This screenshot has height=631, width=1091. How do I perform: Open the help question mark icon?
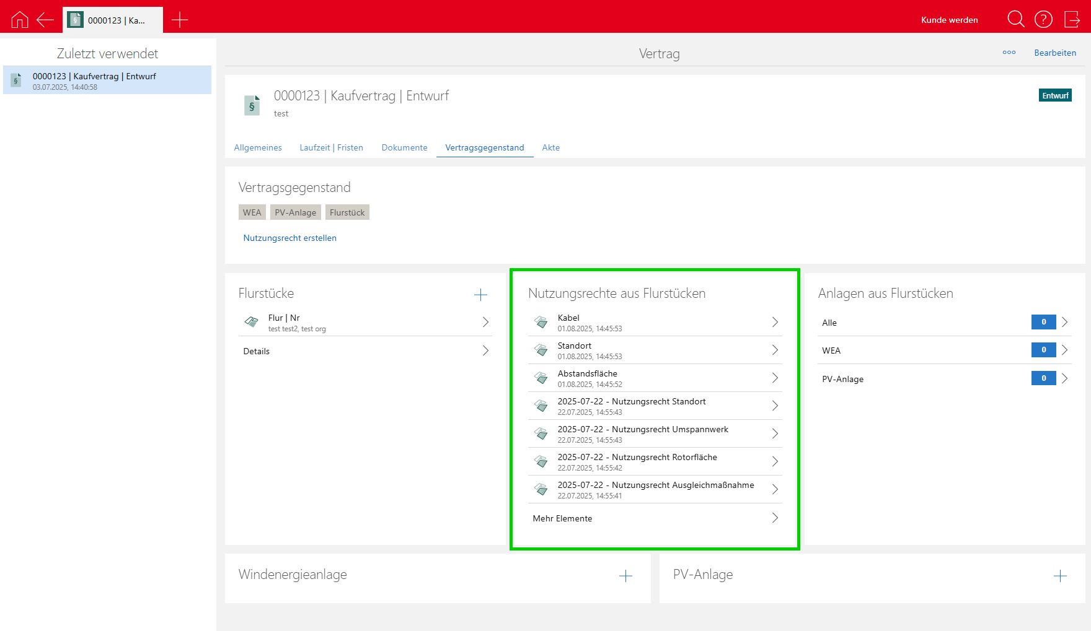pyautogui.click(x=1043, y=19)
